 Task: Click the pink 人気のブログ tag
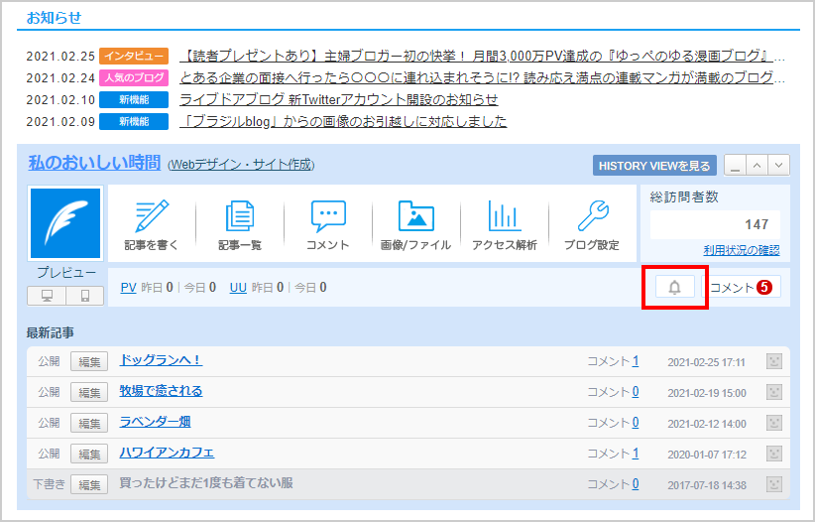[134, 77]
